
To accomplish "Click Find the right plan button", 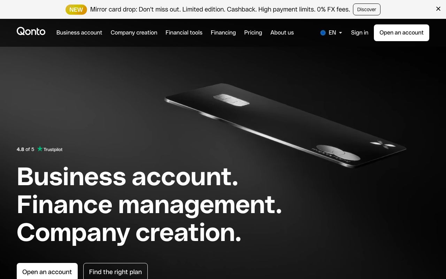I will [x=115, y=271].
